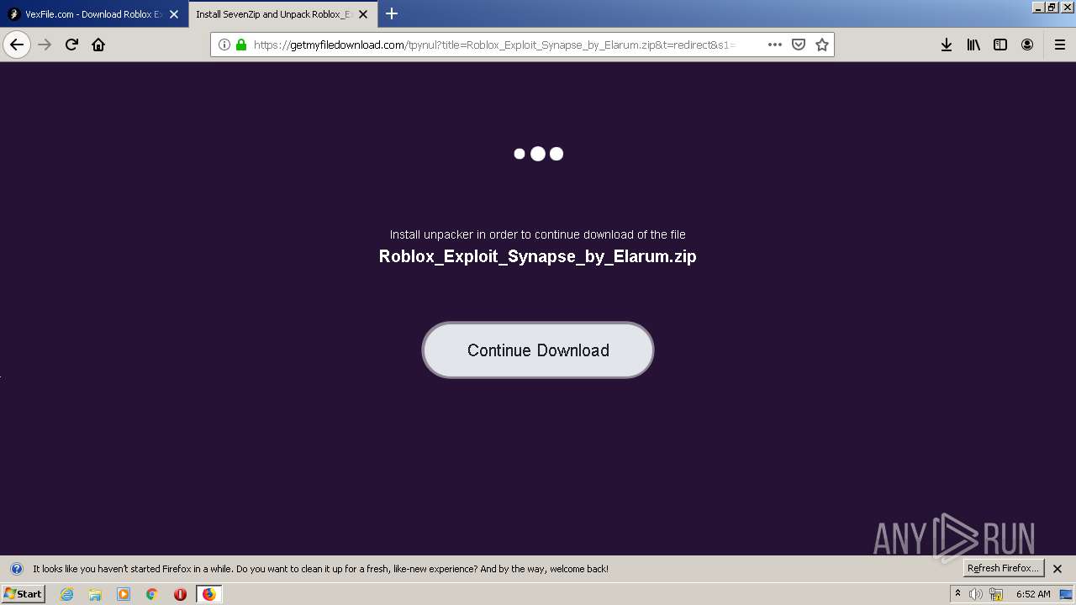The width and height of the screenshot is (1076, 605).
Task: Save page to Pocket
Action: pos(799,45)
